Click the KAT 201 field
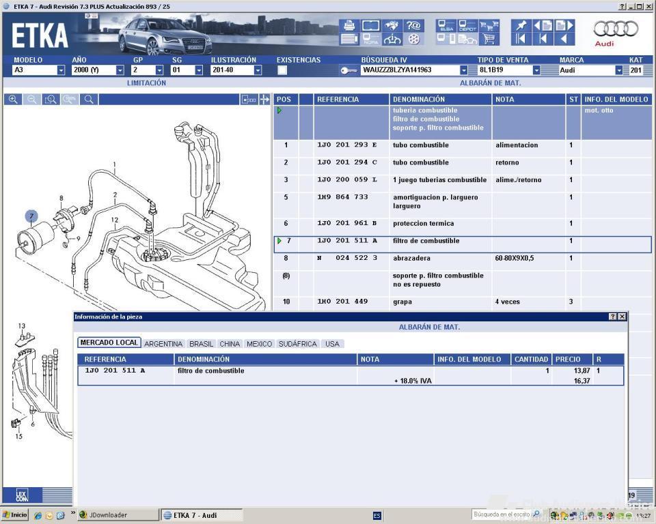 coord(636,70)
